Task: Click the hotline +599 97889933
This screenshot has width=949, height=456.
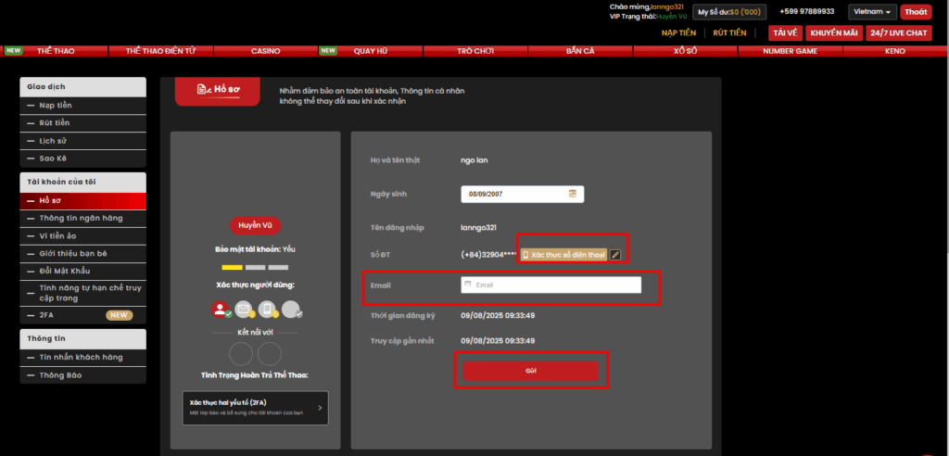Action: pos(807,11)
